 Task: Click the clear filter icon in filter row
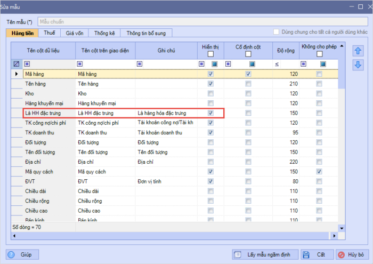[17, 64]
